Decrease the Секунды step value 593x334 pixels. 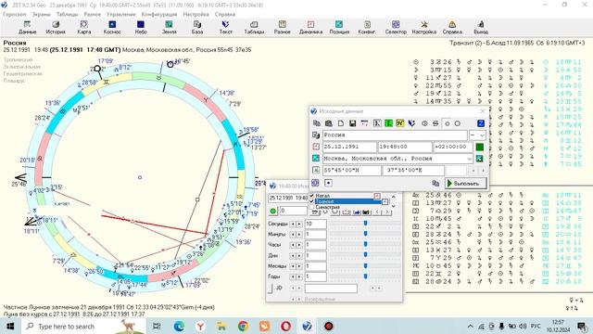point(293,224)
